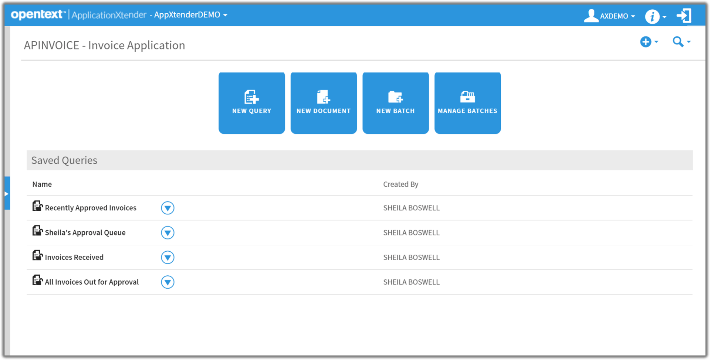Open Manage Batches
The image size is (710, 360).
pyautogui.click(x=467, y=103)
